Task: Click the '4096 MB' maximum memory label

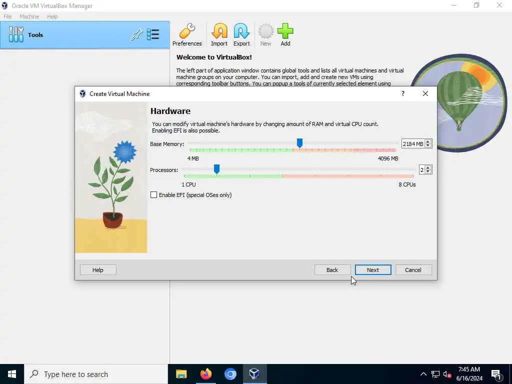Action: 388,158
